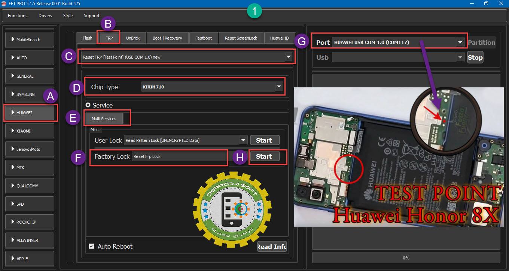Image resolution: width=509 pixels, height=271 pixels.
Task: Click the Partition button
Action: coord(482,43)
